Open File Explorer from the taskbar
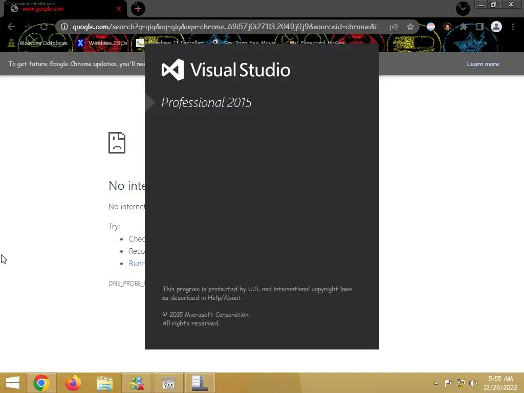524x393 pixels. click(104, 383)
